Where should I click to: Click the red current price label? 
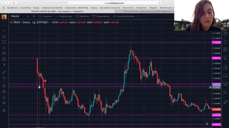tap(216, 110)
